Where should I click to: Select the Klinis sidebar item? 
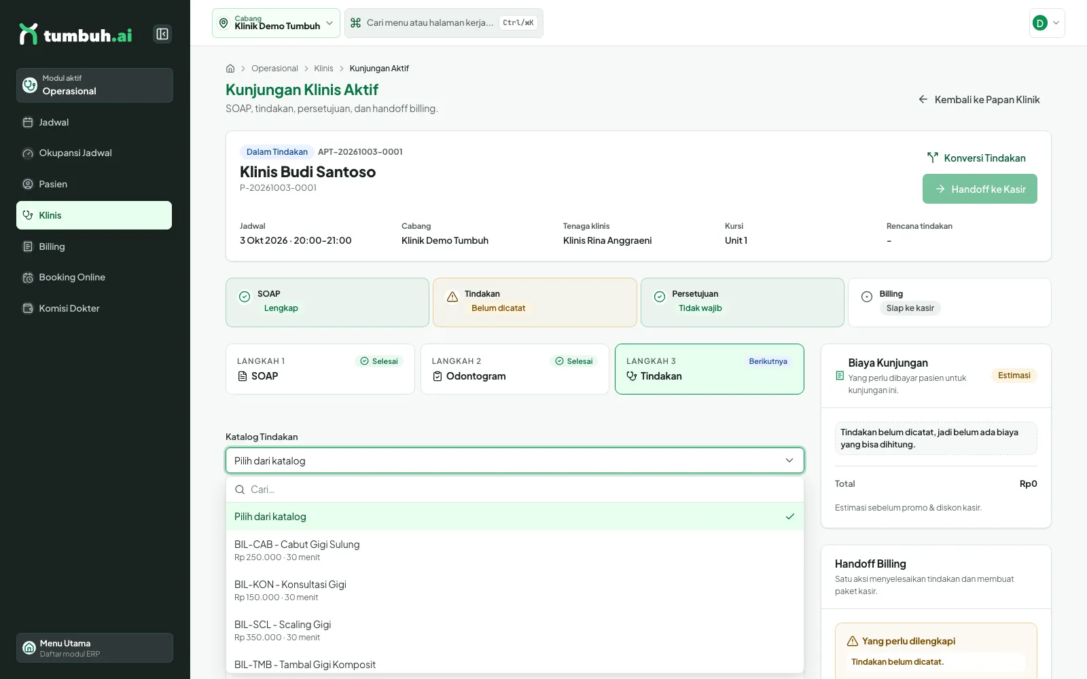coord(94,215)
